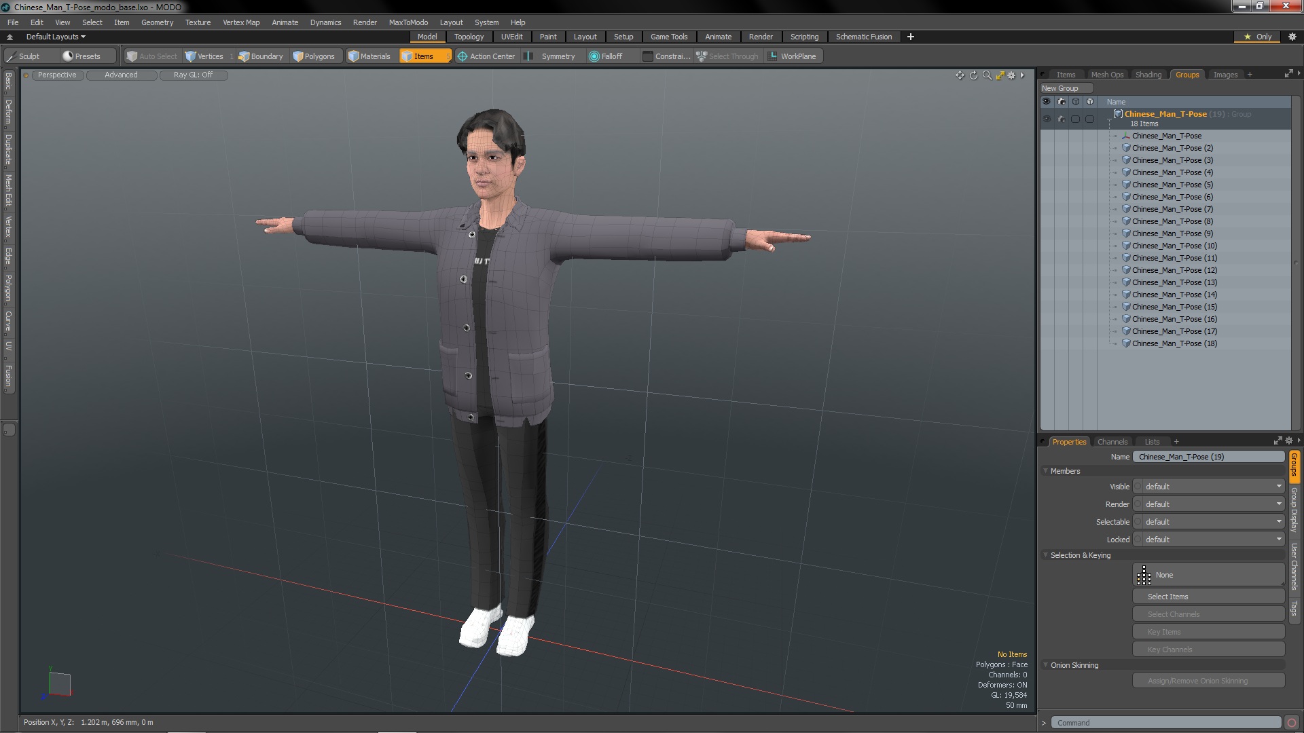Open the Action Center menu
The width and height of the screenshot is (1304, 733).
point(486,56)
